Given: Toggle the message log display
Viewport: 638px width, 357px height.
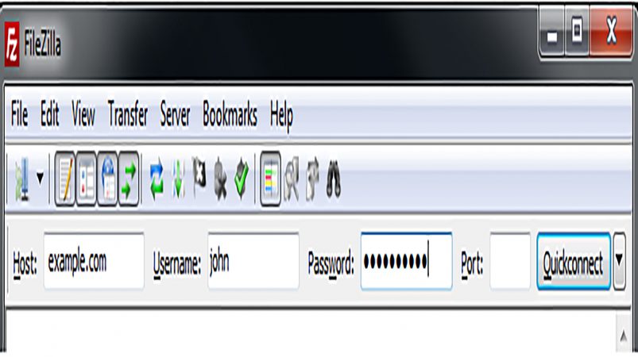Looking at the screenshot, I should coord(65,178).
